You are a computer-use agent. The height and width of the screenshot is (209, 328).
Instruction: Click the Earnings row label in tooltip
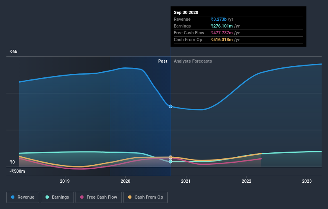(182, 26)
